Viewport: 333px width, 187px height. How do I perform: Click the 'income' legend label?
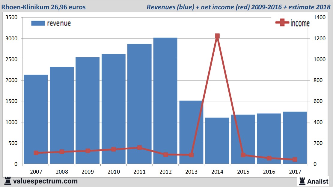(x=300, y=23)
